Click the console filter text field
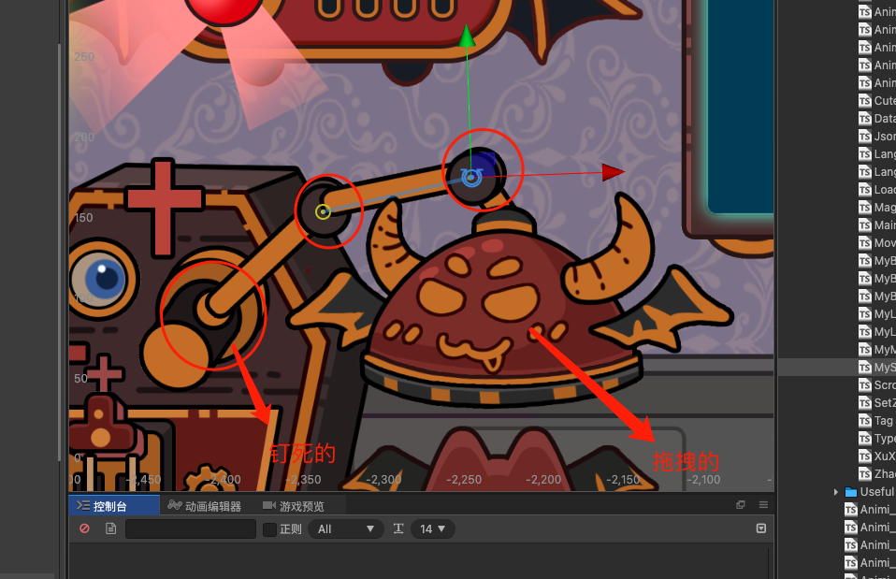 190,528
